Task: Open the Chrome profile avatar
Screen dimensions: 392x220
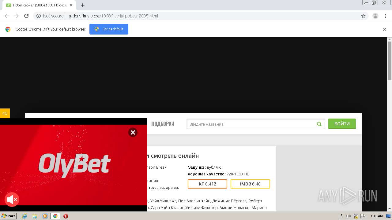Action: click(x=375, y=16)
